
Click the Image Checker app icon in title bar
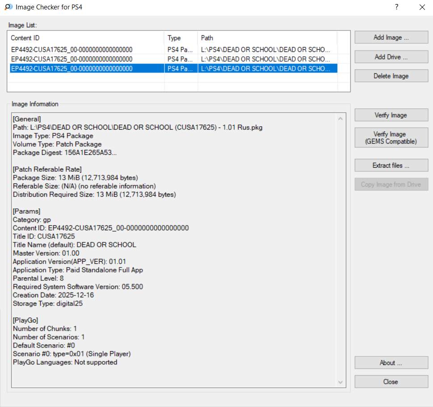[x=8, y=7]
